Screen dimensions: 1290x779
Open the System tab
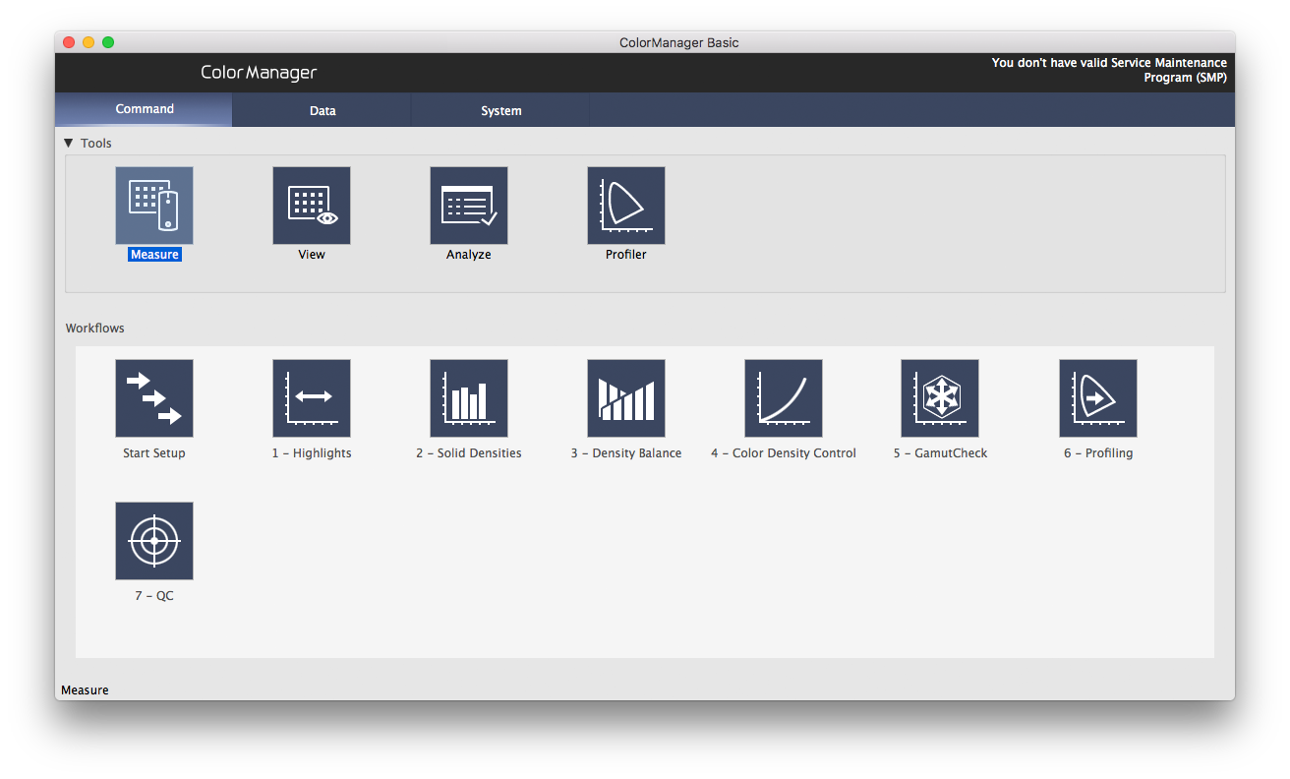500,111
